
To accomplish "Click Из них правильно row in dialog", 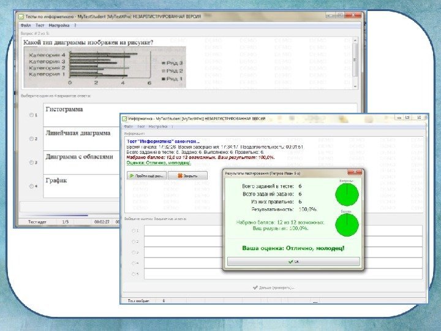I will tap(276, 202).
